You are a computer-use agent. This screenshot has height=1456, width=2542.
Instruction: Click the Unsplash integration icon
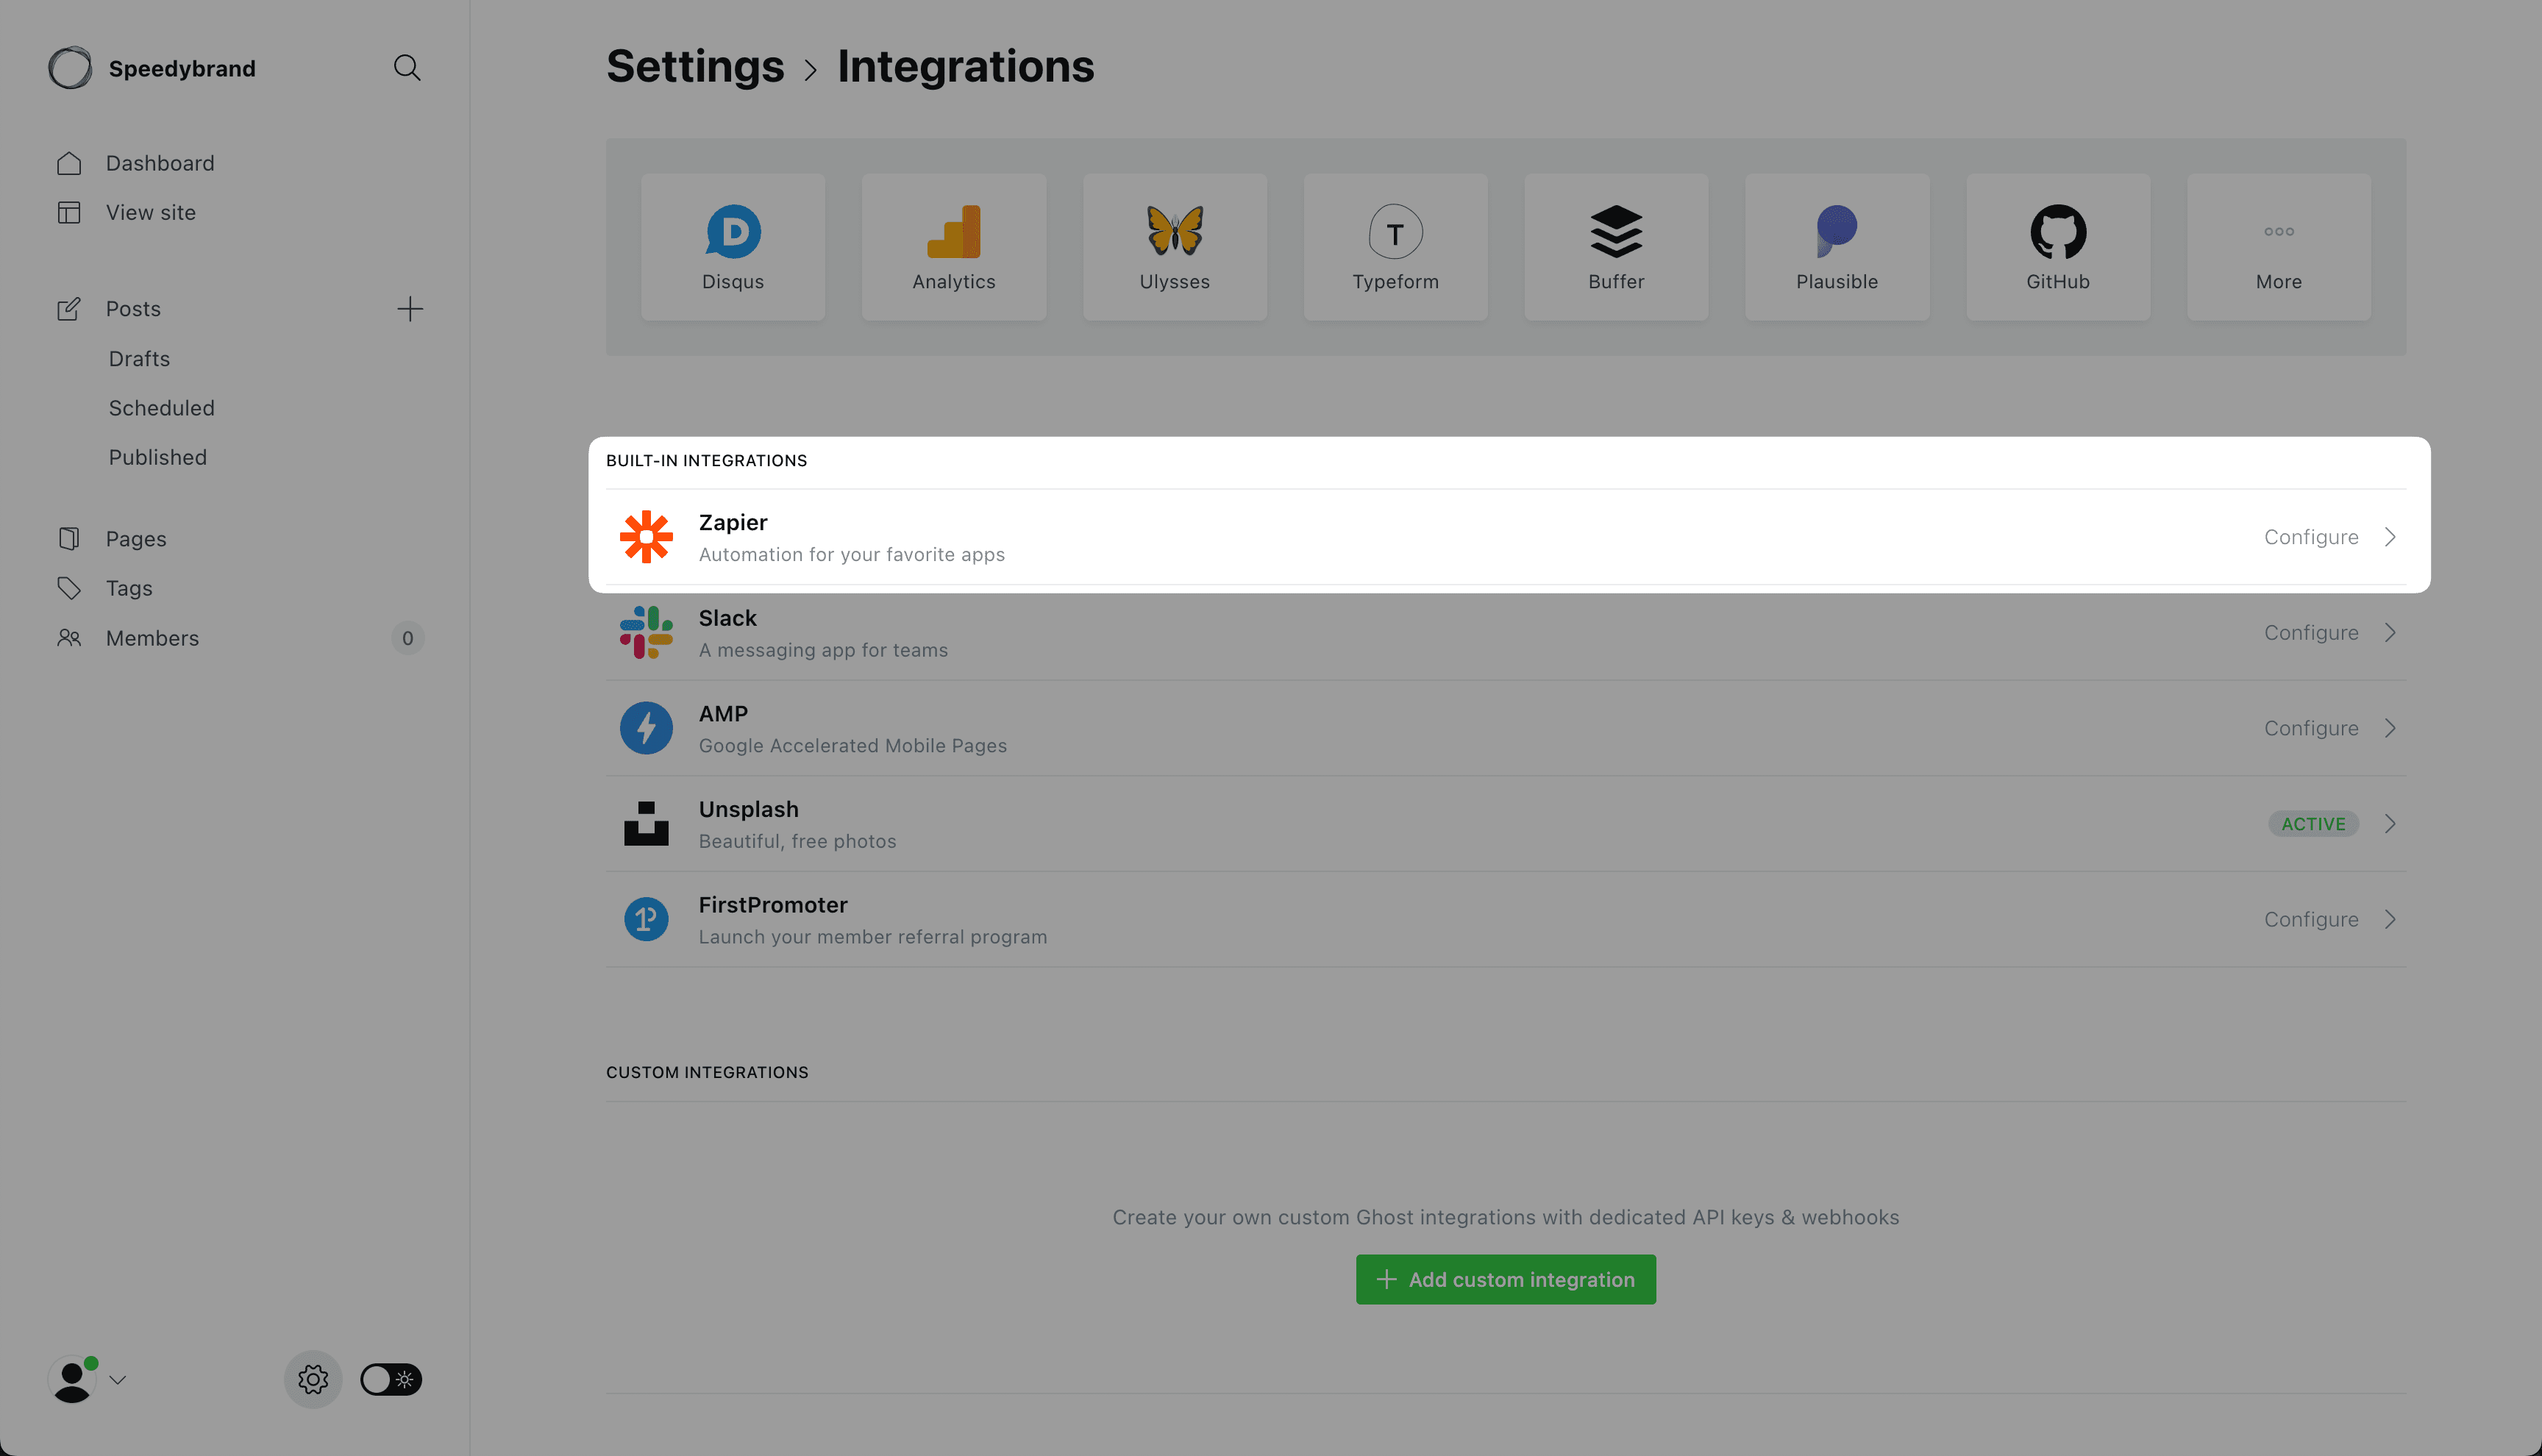(x=646, y=822)
